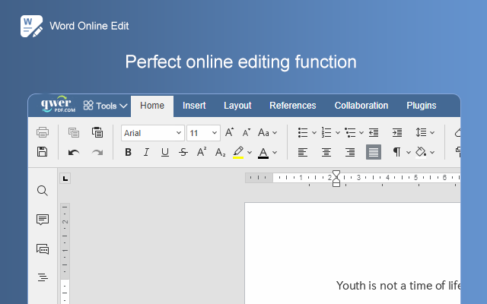Expand multilevel list style options
The image size is (487, 304).
[361, 133]
